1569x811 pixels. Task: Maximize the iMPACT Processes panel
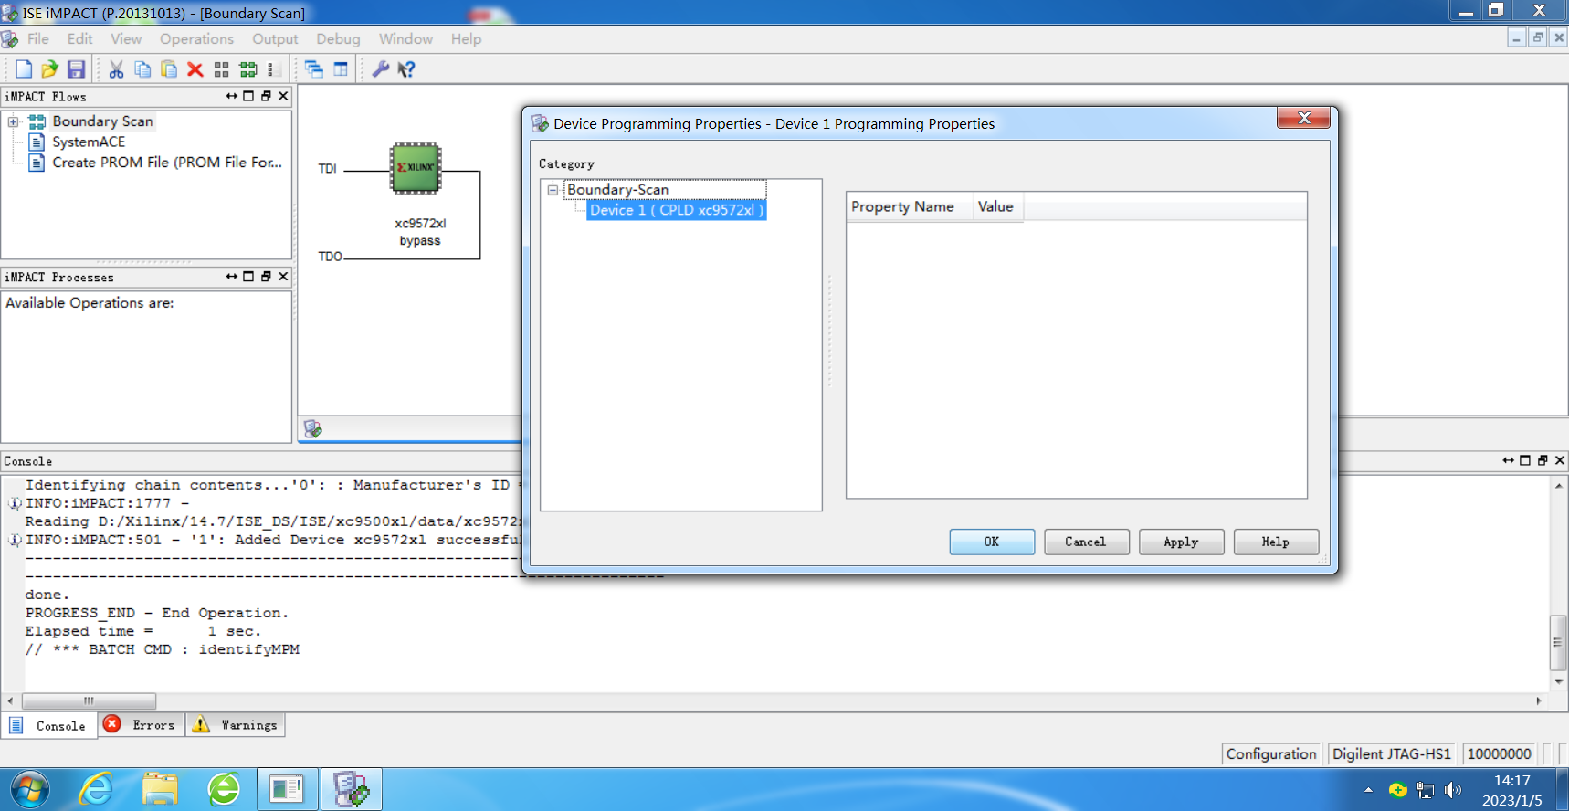248,277
